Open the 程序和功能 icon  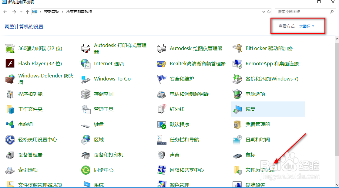click(x=10, y=94)
